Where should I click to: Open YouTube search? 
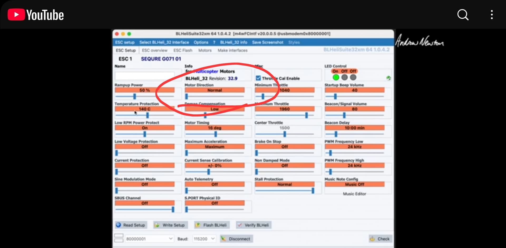[x=463, y=15]
